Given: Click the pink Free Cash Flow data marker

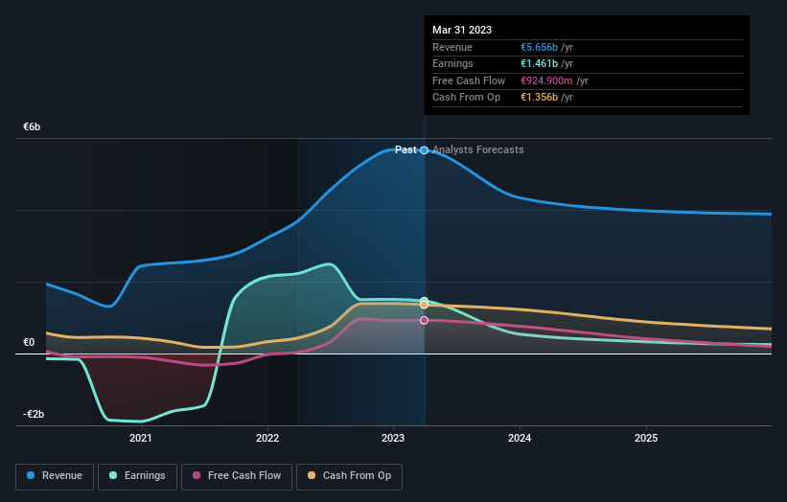Looking at the screenshot, I should tap(424, 320).
